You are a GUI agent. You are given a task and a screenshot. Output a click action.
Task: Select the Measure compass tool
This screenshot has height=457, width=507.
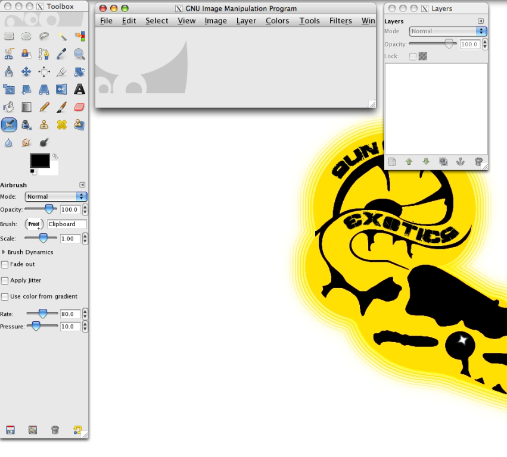click(9, 71)
